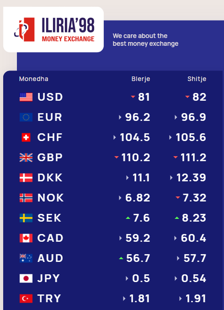Image resolution: width=224 pixels, height=310 pixels.
Task: Click the Turkish flag for TRY
Action: (26, 299)
